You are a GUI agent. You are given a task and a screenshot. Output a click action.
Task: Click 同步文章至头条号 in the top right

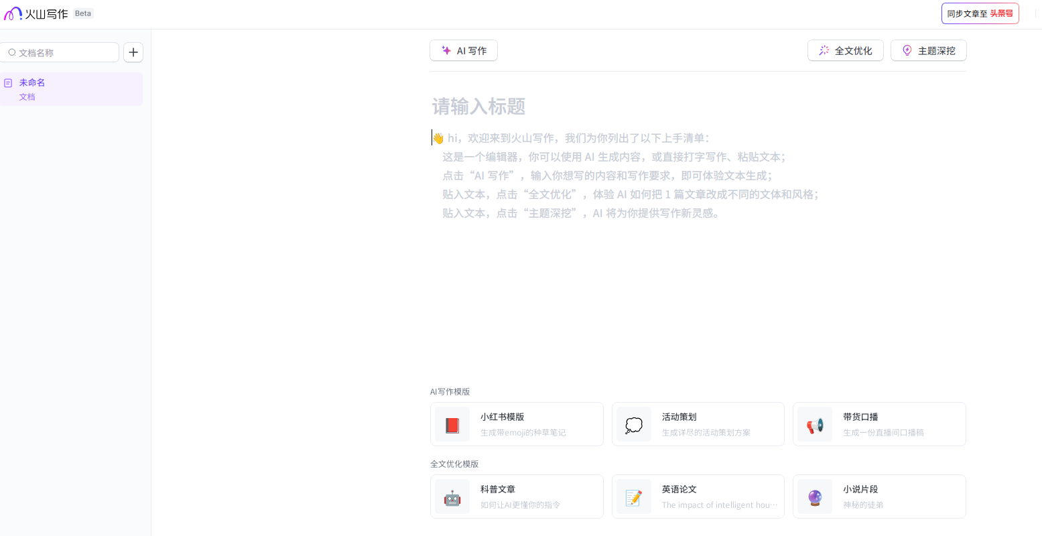980,13
